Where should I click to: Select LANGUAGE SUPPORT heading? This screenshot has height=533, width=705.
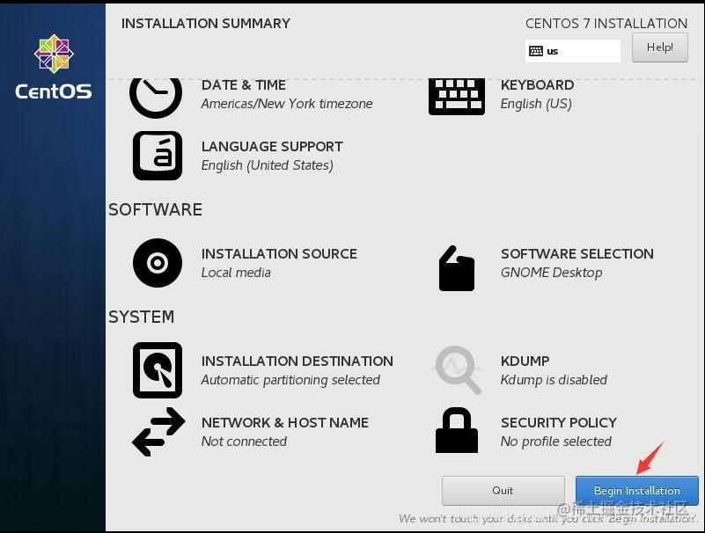272,147
